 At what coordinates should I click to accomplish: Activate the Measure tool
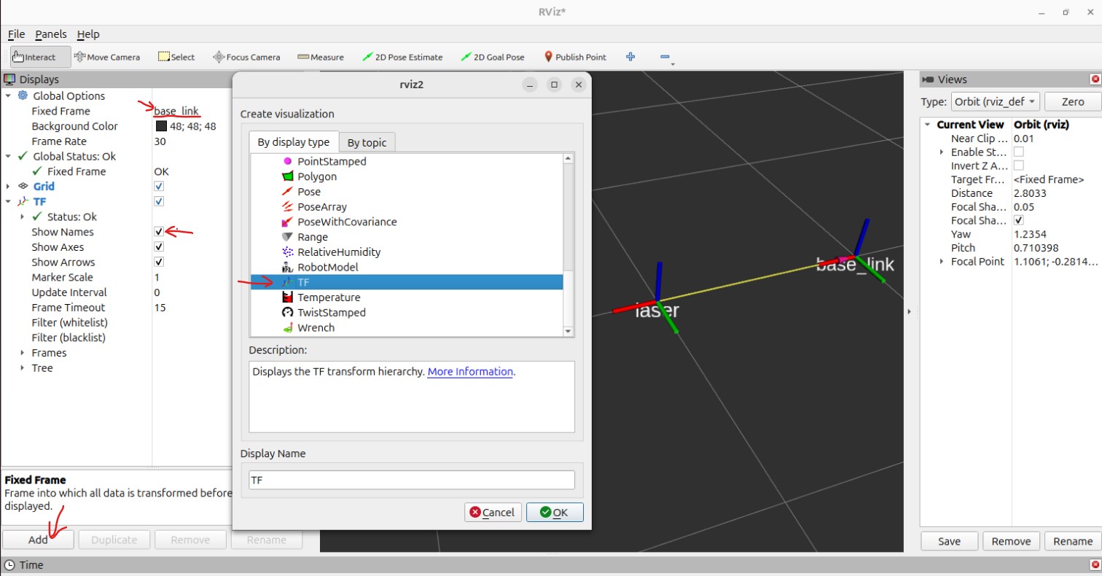[321, 57]
